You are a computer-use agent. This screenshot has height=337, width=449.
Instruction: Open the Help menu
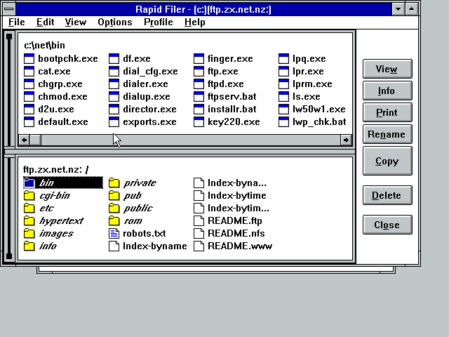coord(195,22)
